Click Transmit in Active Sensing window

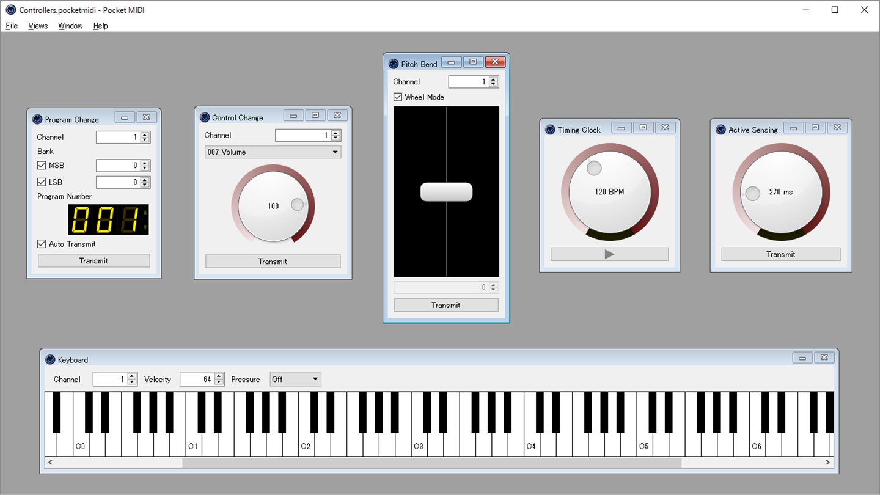(x=781, y=254)
